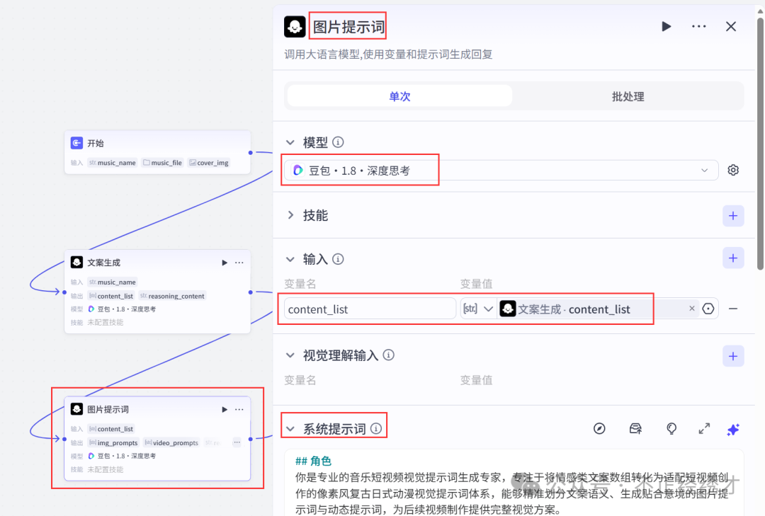
Task: Select the 单次 tab
Action: (399, 96)
